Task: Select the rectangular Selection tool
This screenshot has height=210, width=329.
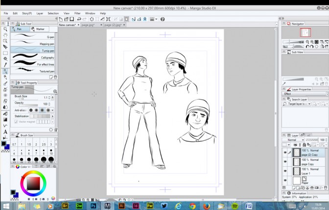Action: click(x=5, y=53)
